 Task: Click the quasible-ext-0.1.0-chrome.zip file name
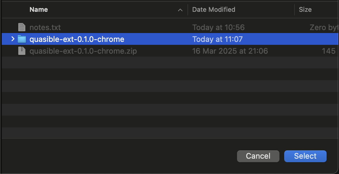click(83, 51)
